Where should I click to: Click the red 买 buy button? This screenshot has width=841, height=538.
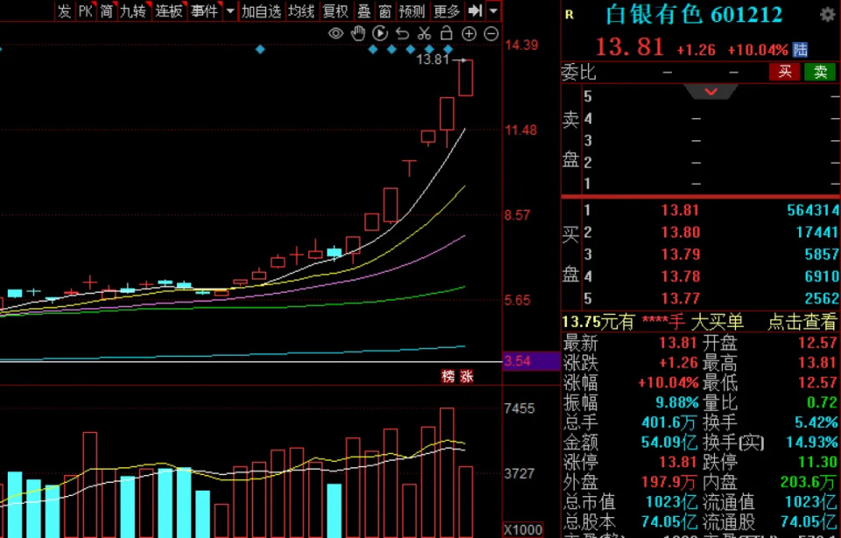point(784,72)
